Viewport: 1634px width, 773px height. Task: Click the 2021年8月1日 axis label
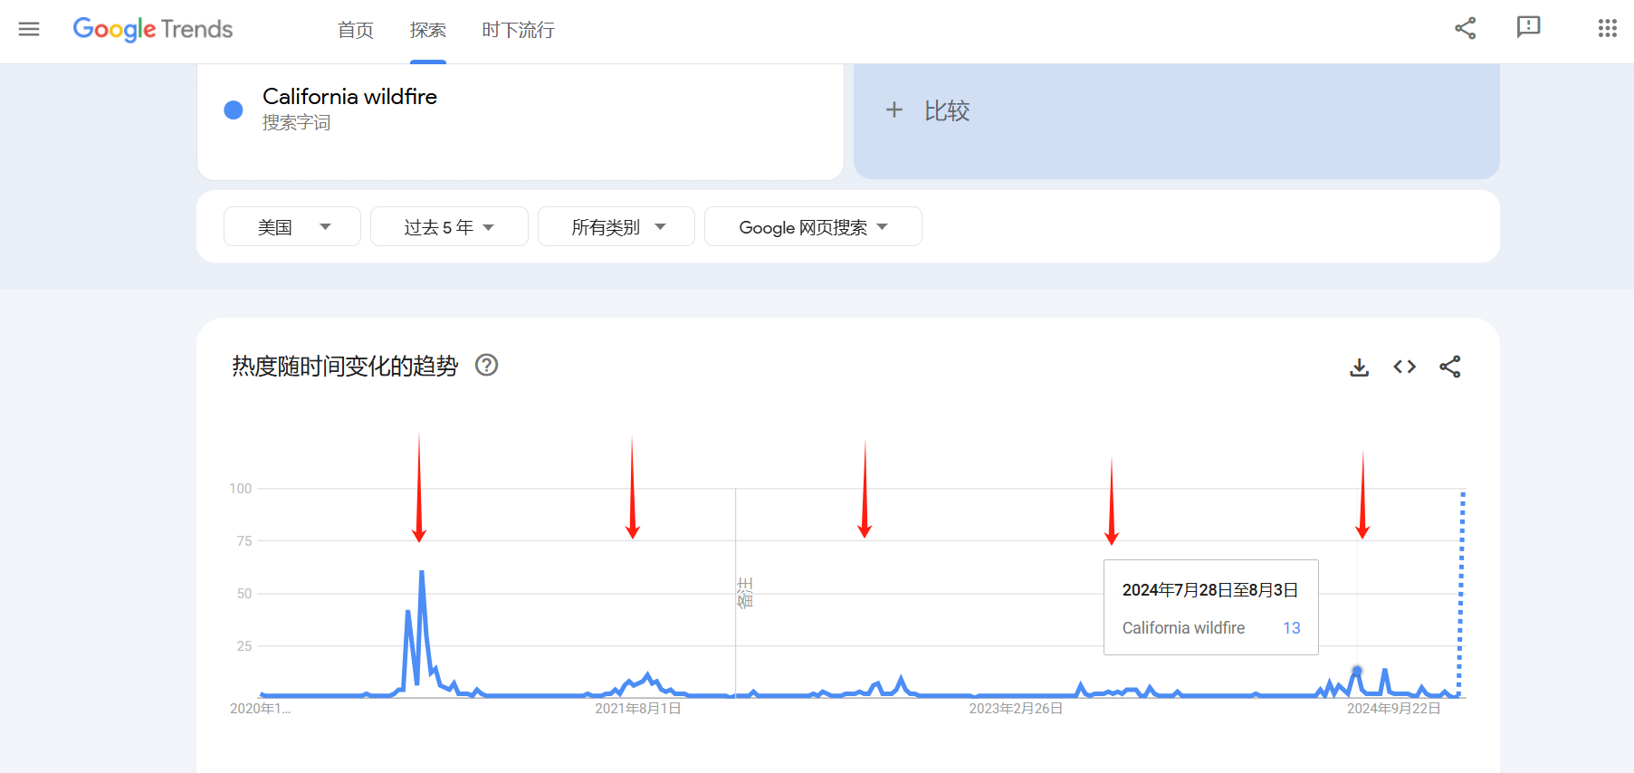coord(637,709)
